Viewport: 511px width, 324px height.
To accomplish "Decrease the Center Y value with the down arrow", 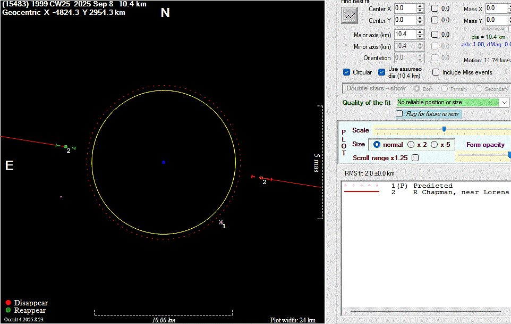I will coord(421,23).
